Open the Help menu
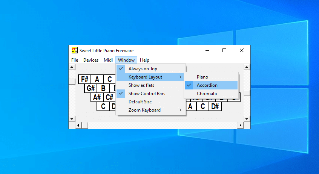Screen dimensions: 319x174 click(144, 60)
